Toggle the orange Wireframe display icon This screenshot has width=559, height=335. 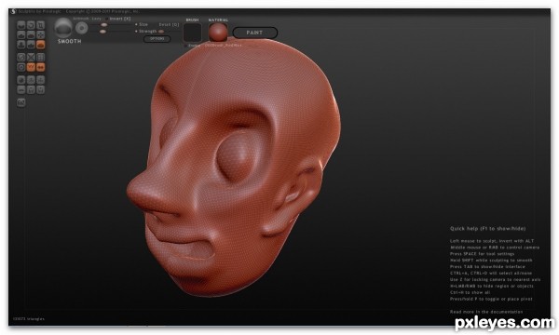pos(31,67)
